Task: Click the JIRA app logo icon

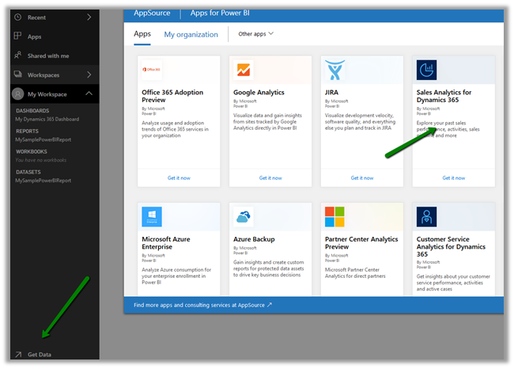Action: pyautogui.click(x=335, y=71)
